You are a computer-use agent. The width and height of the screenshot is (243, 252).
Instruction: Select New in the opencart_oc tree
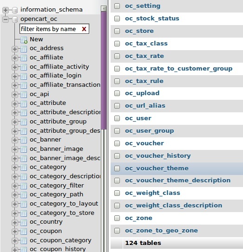[x=36, y=39]
